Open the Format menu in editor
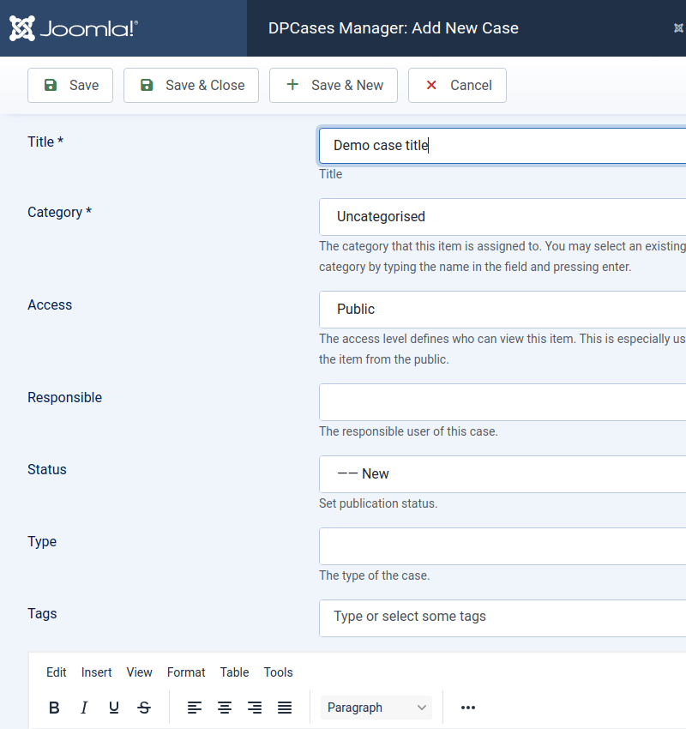Screen dimensions: 686x729 (186, 672)
